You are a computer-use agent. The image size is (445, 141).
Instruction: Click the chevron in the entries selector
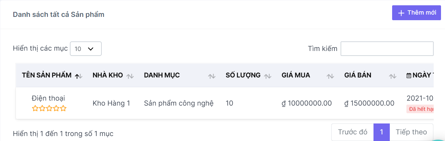(90, 49)
